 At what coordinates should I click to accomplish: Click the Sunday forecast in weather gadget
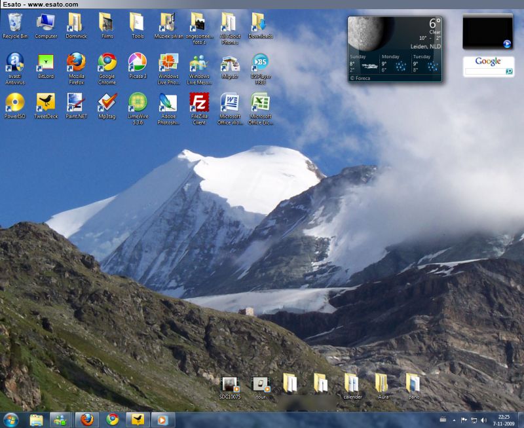pos(364,63)
